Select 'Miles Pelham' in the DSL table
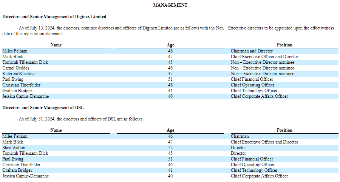 pyautogui.click(x=15, y=137)
